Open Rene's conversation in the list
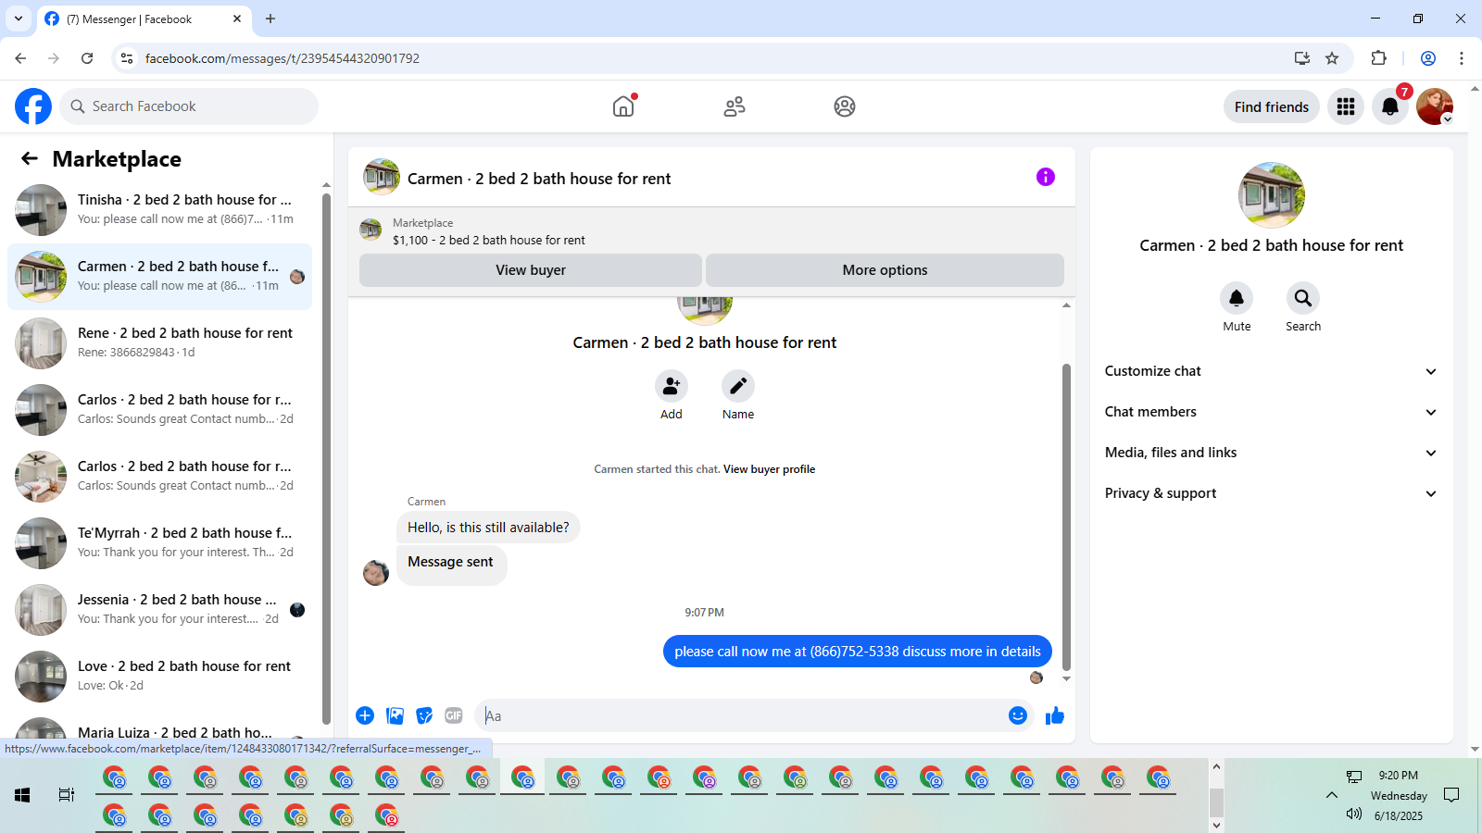 (159, 343)
